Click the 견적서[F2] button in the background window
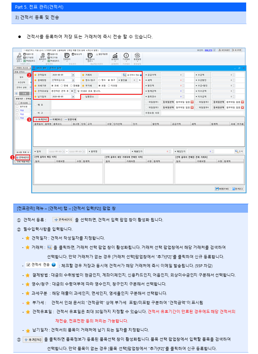Image resolution: width=258 pixels, height=354 pixels. point(23,157)
